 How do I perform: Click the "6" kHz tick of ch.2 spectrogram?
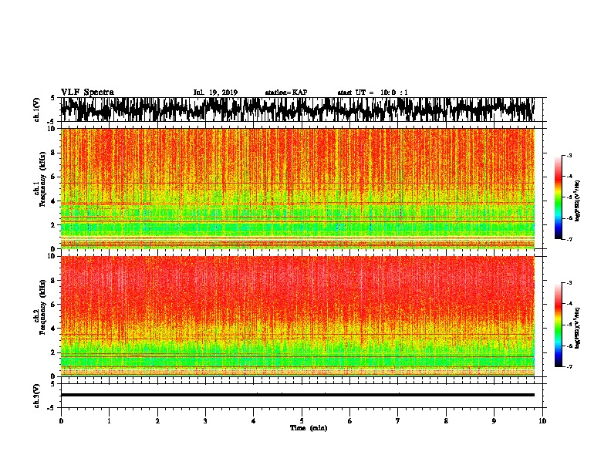(x=54, y=304)
